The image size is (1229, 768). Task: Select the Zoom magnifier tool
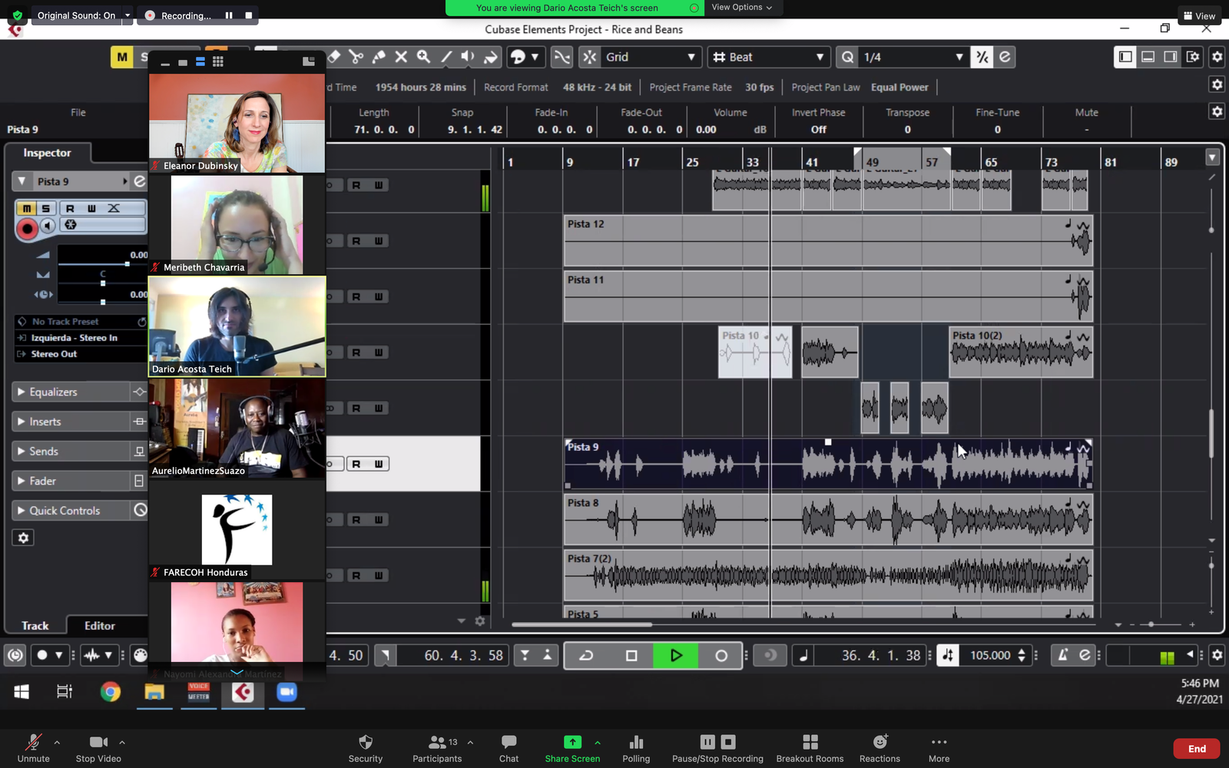pyautogui.click(x=423, y=57)
